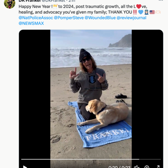
Task: Open the @PomperSteve profile link
Action: [69, 18]
